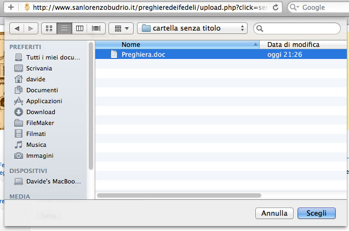Open the 'cartella senza titolo' folder popup
349x231 pixels.
pyautogui.click(x=192, y=28)
